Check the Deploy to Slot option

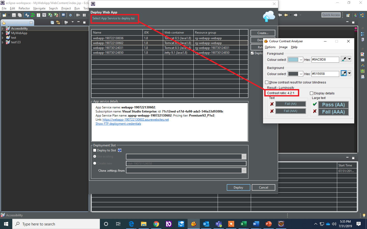[x=95, y=150]
